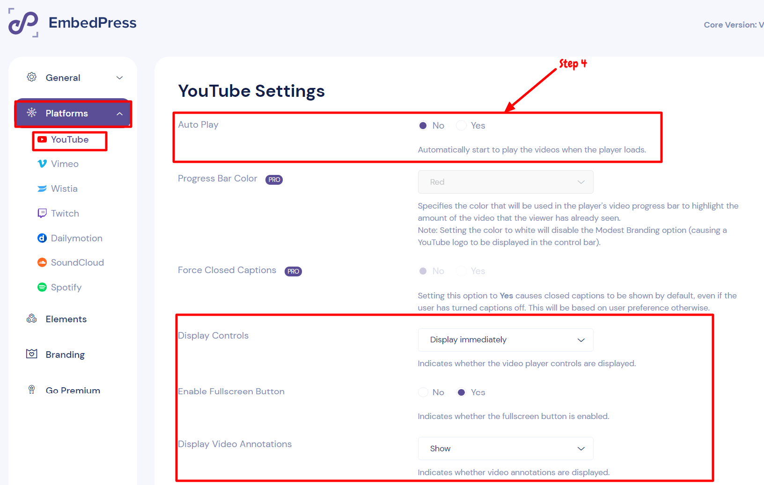Screen dimensions: 764x485
Task: Collapse the Platforms section chevron
Action: 120,114
